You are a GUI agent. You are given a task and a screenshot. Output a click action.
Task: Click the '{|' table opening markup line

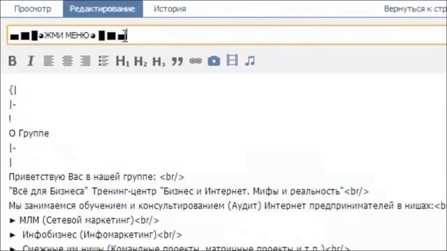pyautogui.click(x=13, y=90)
